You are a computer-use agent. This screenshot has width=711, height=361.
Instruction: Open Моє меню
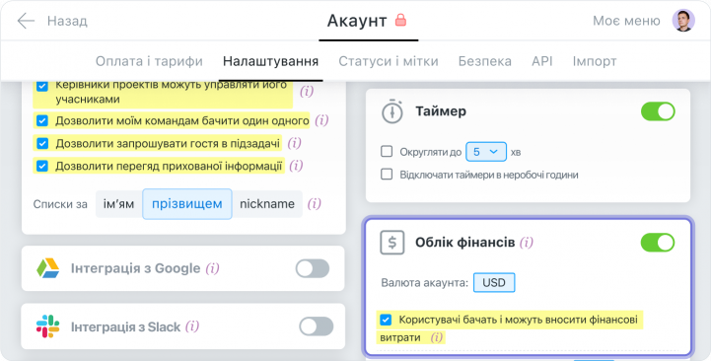(626, 21)
